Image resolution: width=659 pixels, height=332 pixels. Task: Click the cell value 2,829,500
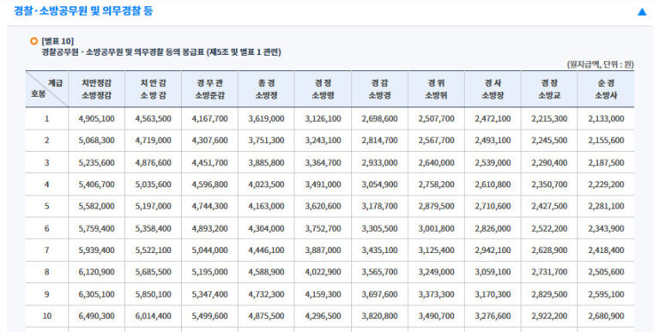coord(549,294)
